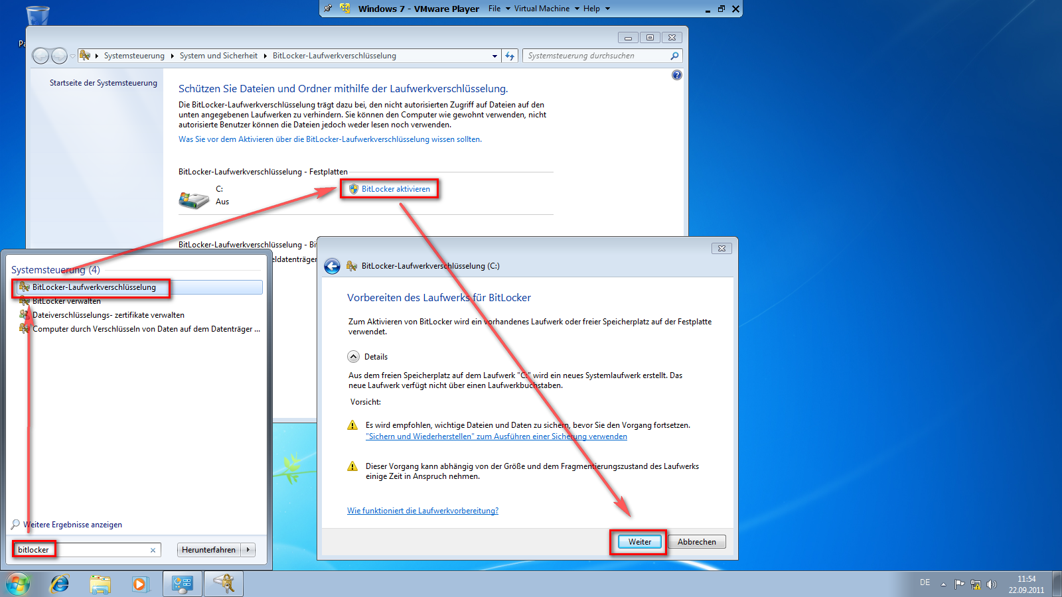Select BitLocker-Laufwerkverschlüsselung breadcrumb
The height and width of the screenshot is (597, 1062).
pos(335,56)
